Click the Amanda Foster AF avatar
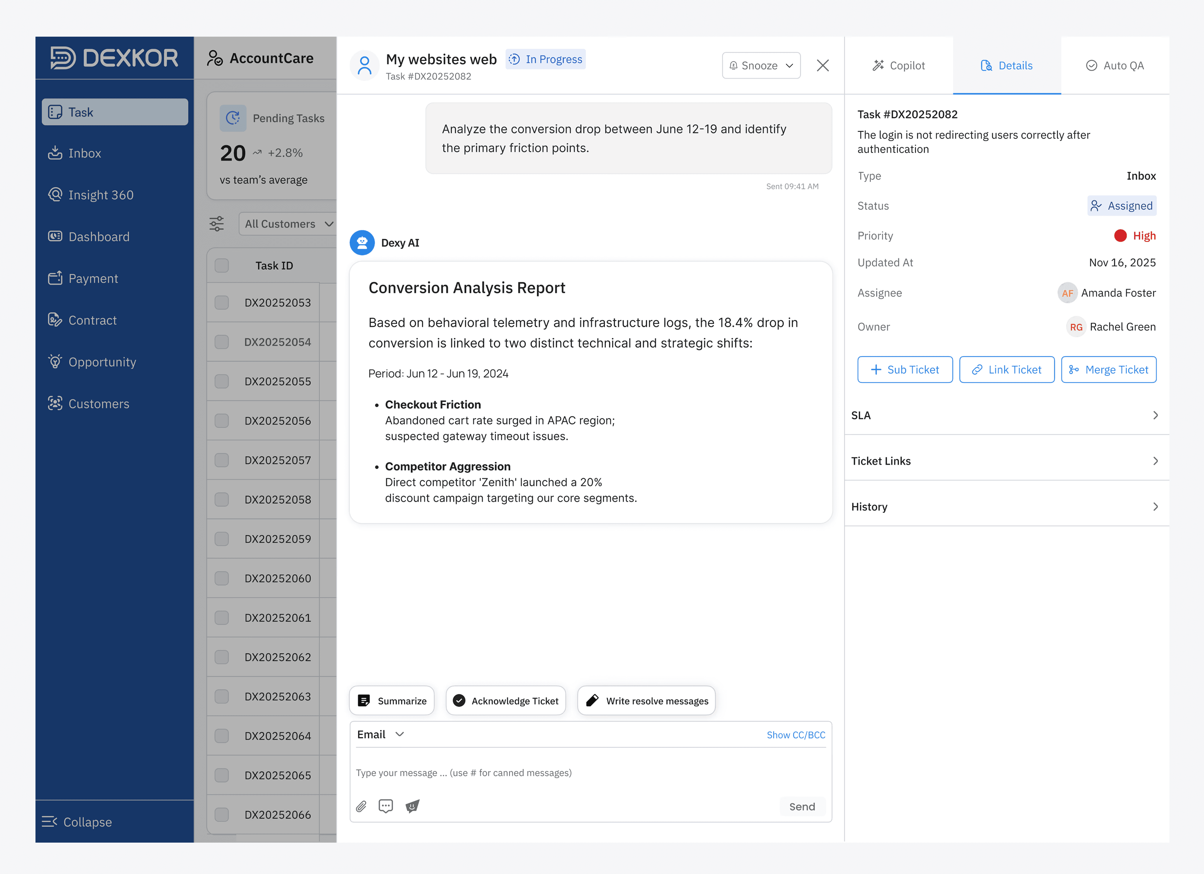 [1067, 293]
